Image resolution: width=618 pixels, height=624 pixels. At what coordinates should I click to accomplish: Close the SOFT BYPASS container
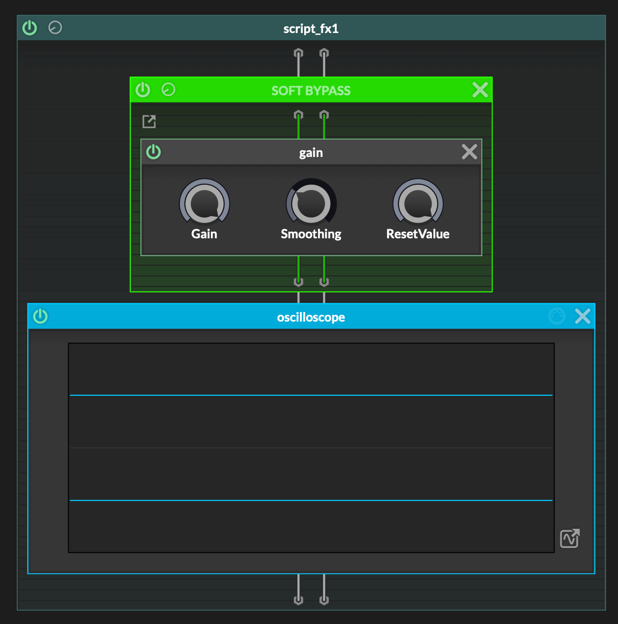click(480, 89)
